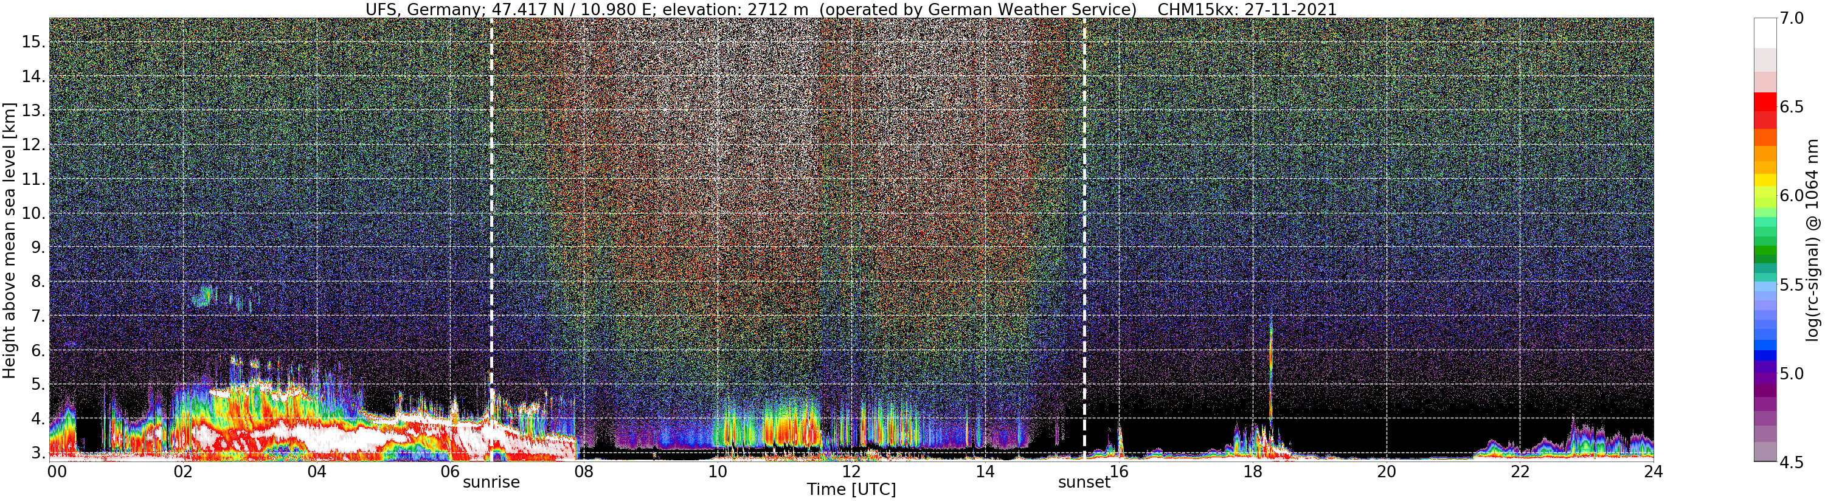Click the '6.5' colorbar tick label
This screenshot has height=501, width=1825.
1792,107
